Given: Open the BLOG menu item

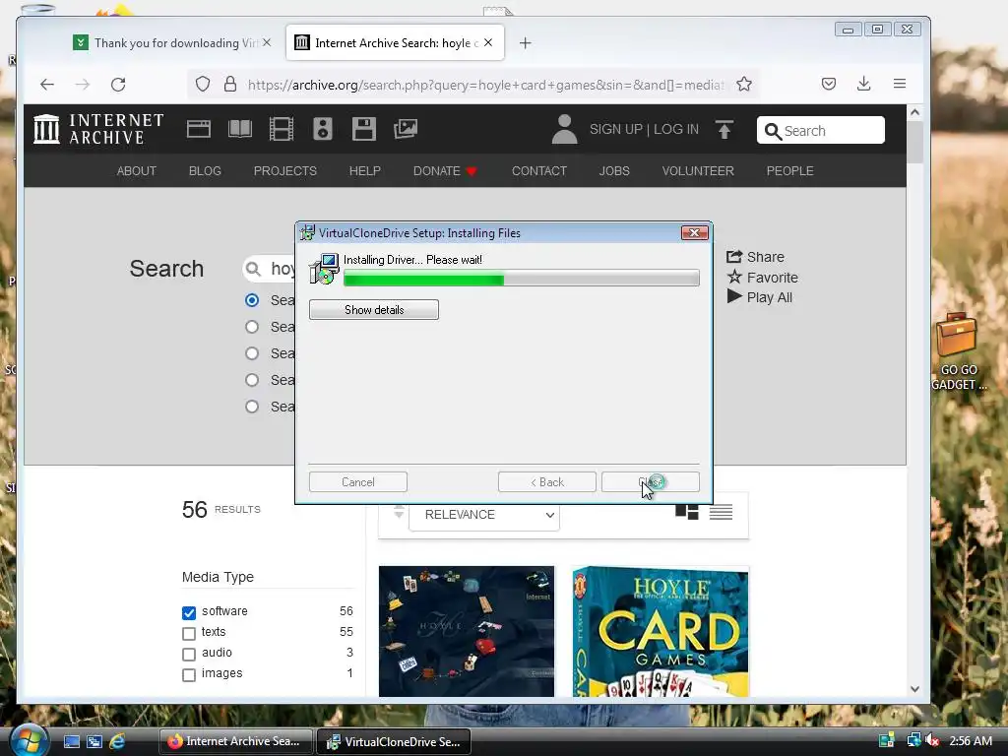Looking at the screenshot, I should point(205,171).
